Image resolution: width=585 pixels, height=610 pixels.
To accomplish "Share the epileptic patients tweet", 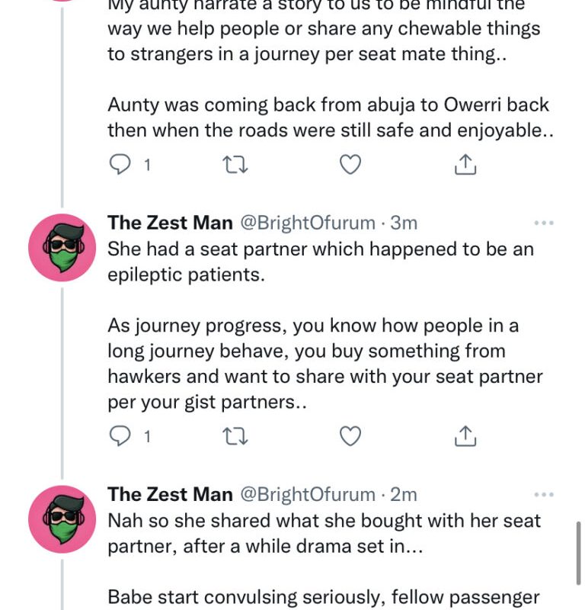I will [465, 436].
